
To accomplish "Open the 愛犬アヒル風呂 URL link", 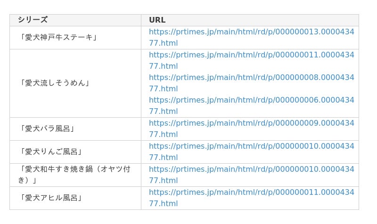I will 251,192.
